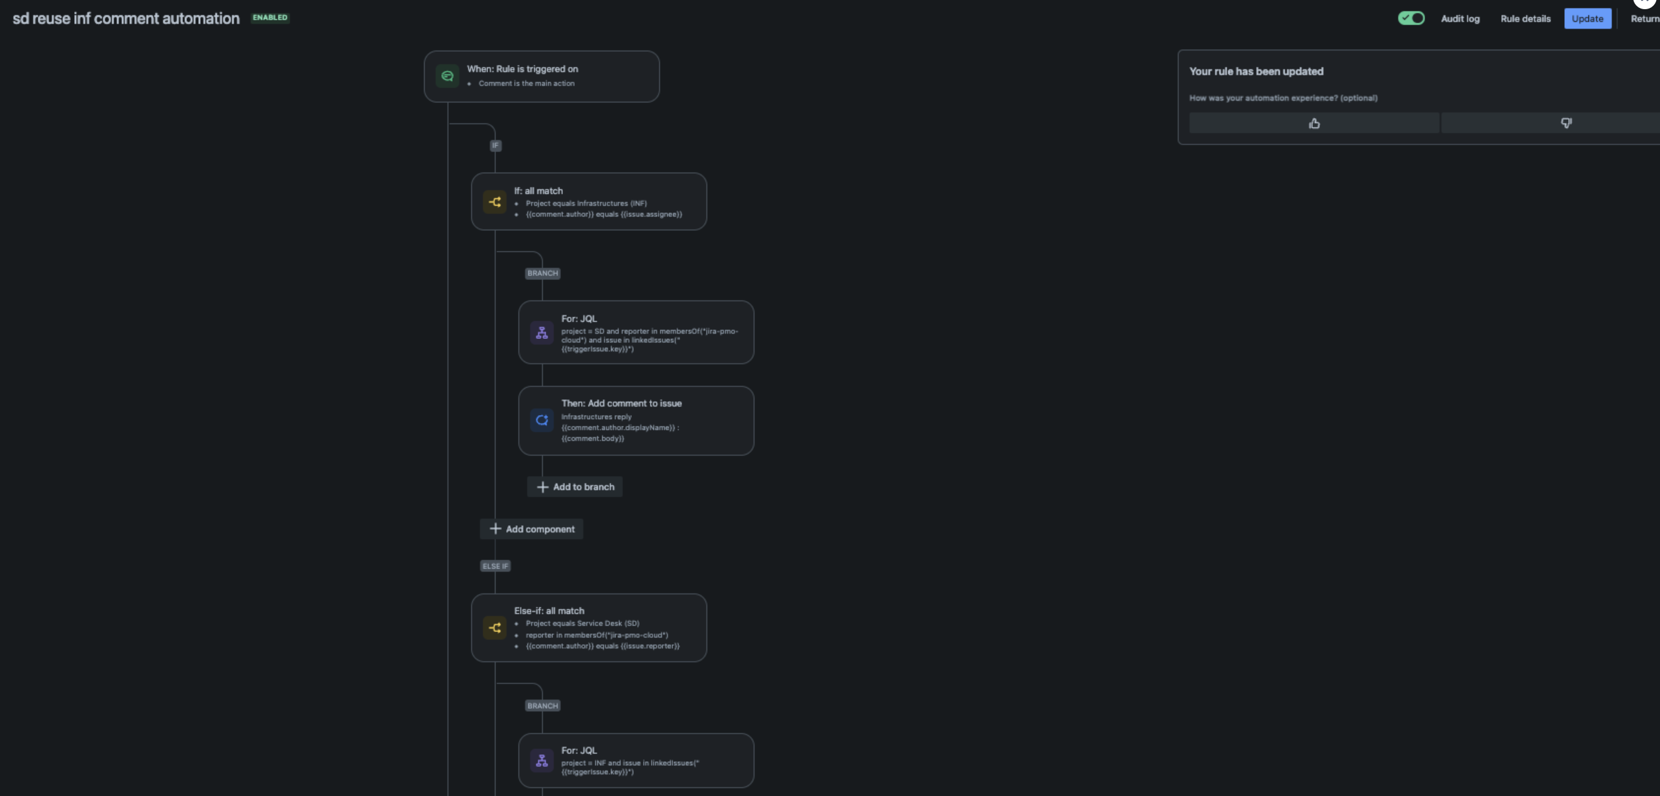Select the ELSE IF label connector
Image resolution: width=1660 pixels, height=796 pixels.
(495, 566)
